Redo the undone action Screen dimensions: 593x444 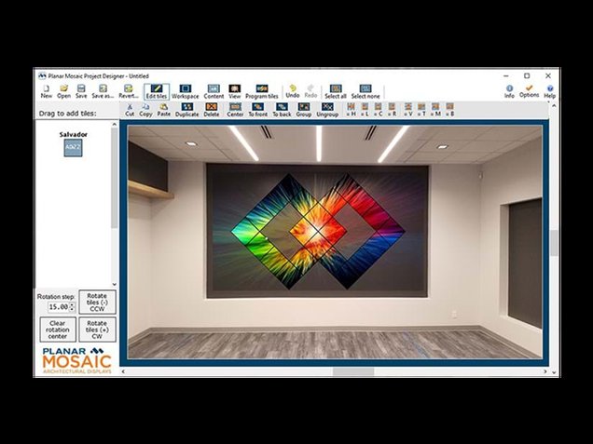(310, 92)
